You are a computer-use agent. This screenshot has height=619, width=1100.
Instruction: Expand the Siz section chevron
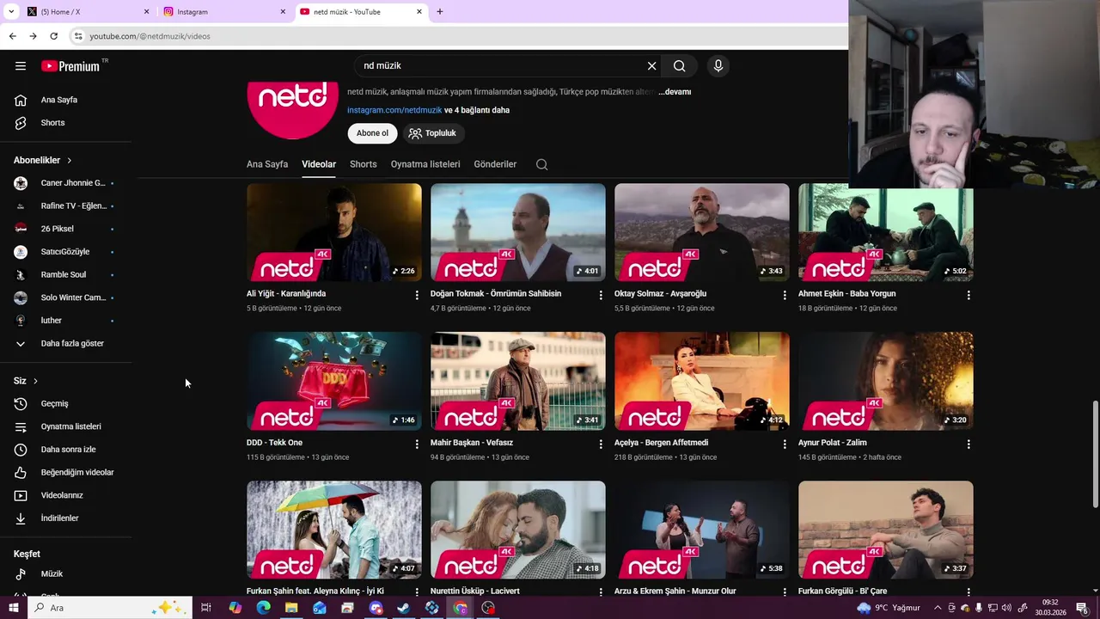click(35, 381)
